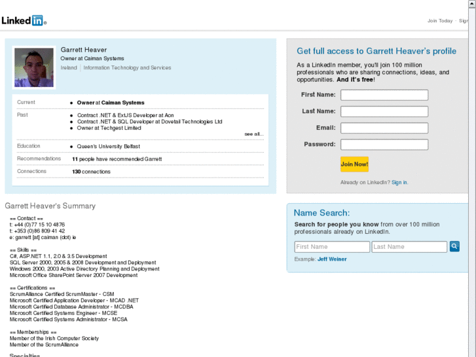This screenshot has width=476, height=357.
Task: Click the '== Memberships ==' section header
Action: (x=33, y=332)
